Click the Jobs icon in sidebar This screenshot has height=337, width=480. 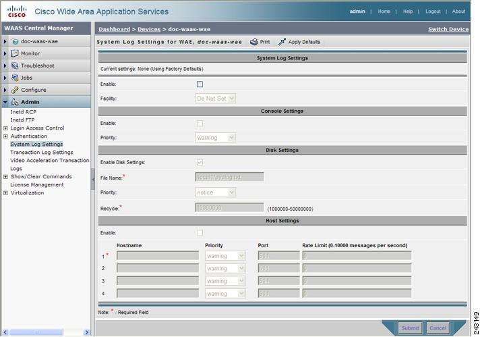15,78
